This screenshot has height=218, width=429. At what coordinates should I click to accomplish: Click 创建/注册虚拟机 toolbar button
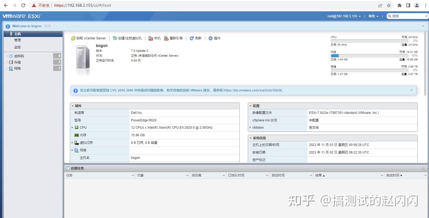(127, 38)
